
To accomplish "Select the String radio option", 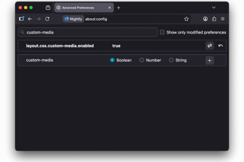I will click(171, 60).
